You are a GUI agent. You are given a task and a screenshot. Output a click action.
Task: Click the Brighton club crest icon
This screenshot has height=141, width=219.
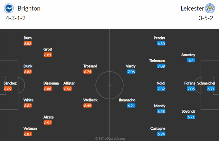(x=9, y=8)
